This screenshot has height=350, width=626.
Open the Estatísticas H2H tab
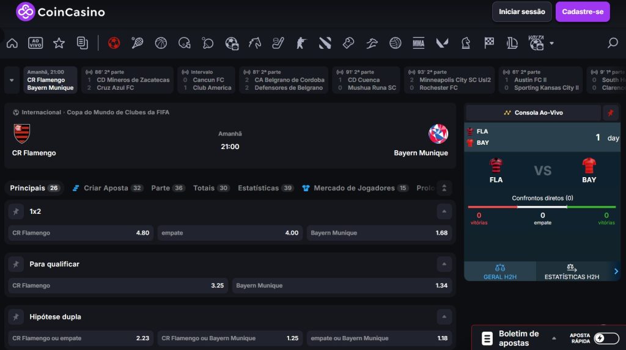[572, 271]
